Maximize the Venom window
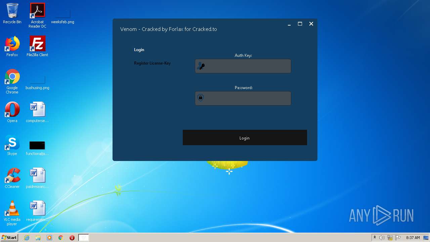 click(x=300, y=24)
